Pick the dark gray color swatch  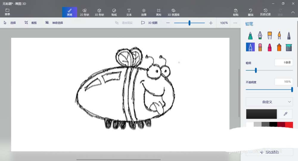pyautogui.click(x=265, y=125)
